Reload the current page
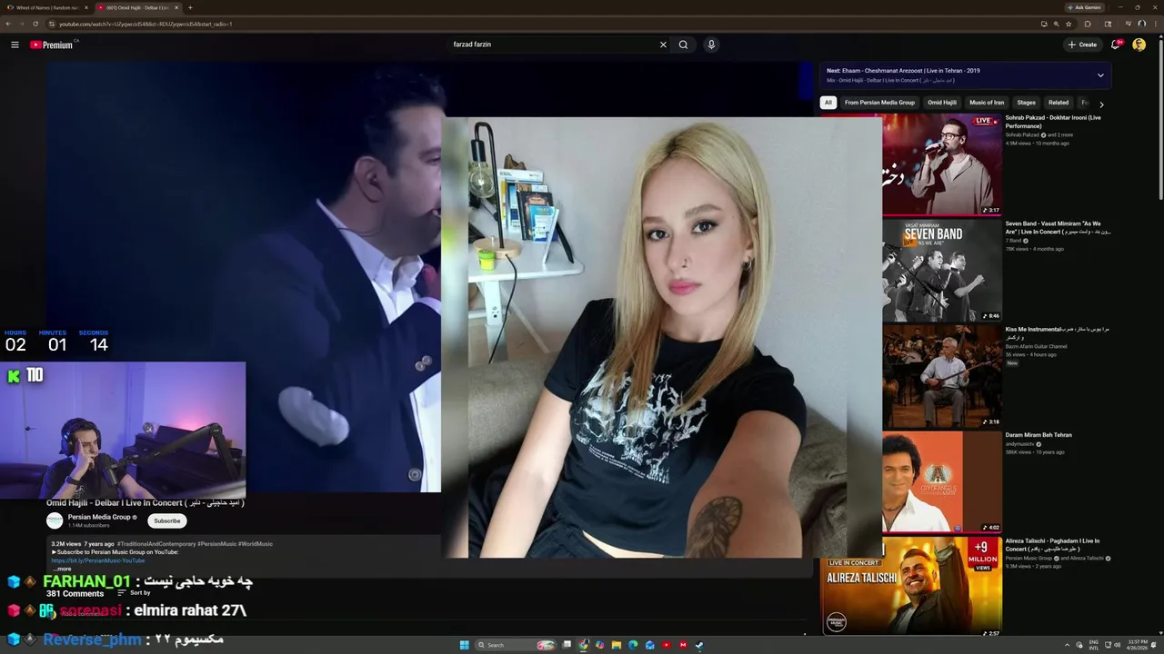The image size is (1164, 654). pyautogui.click(x=35, y=24)
